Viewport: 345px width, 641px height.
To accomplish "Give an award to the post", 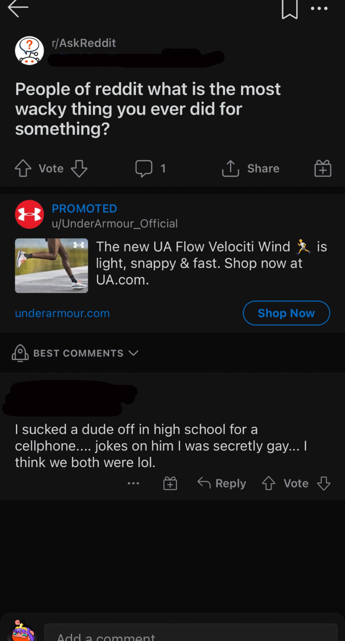I will (x=323, y=168).
